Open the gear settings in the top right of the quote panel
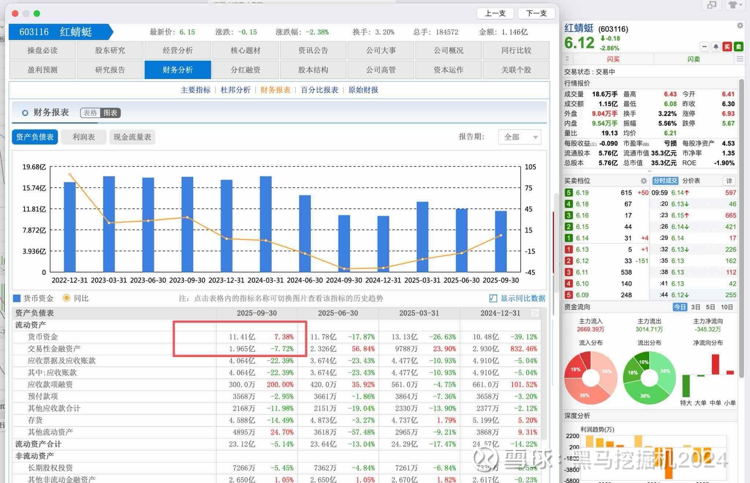 (740, 26)
